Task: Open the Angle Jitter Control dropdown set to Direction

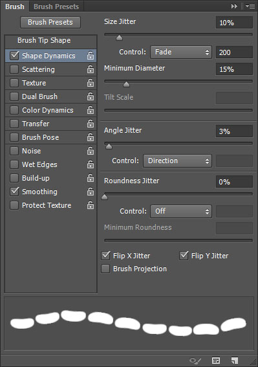Action: (177, 161)
